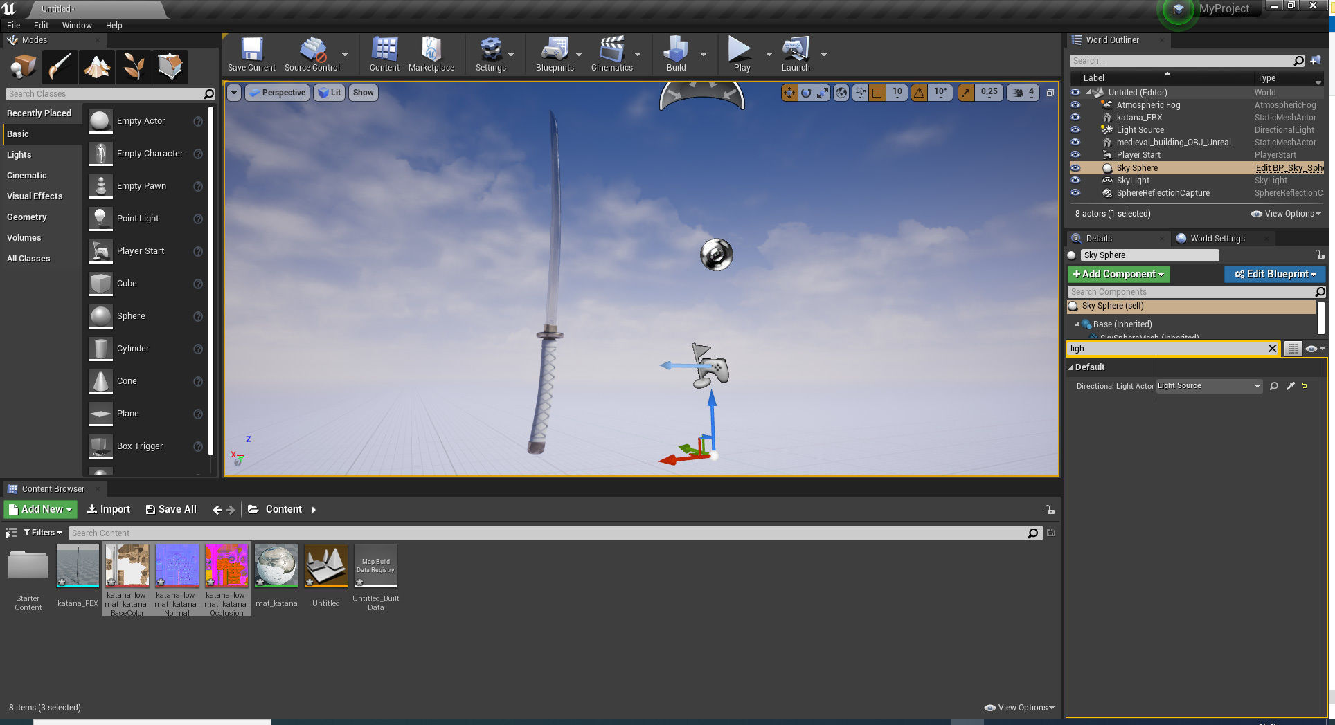1335x725 pixels.
Task: Click Save Current in the toolbar
Action: 251,54
